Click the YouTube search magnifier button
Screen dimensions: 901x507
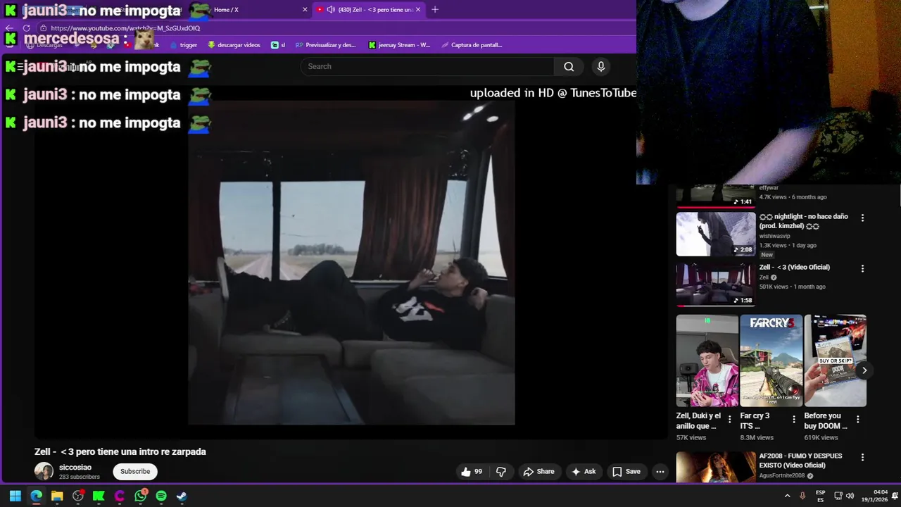[x=569, y=66]
